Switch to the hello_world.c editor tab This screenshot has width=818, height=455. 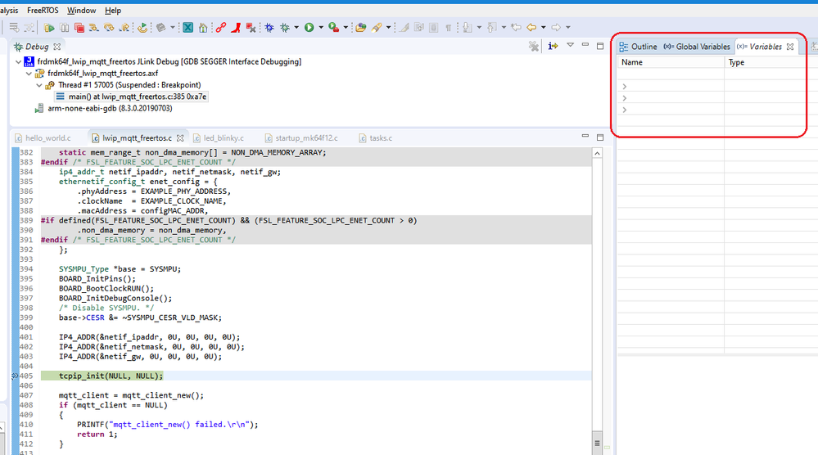tap(43, 138)
